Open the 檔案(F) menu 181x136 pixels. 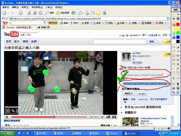pos(6,7)
